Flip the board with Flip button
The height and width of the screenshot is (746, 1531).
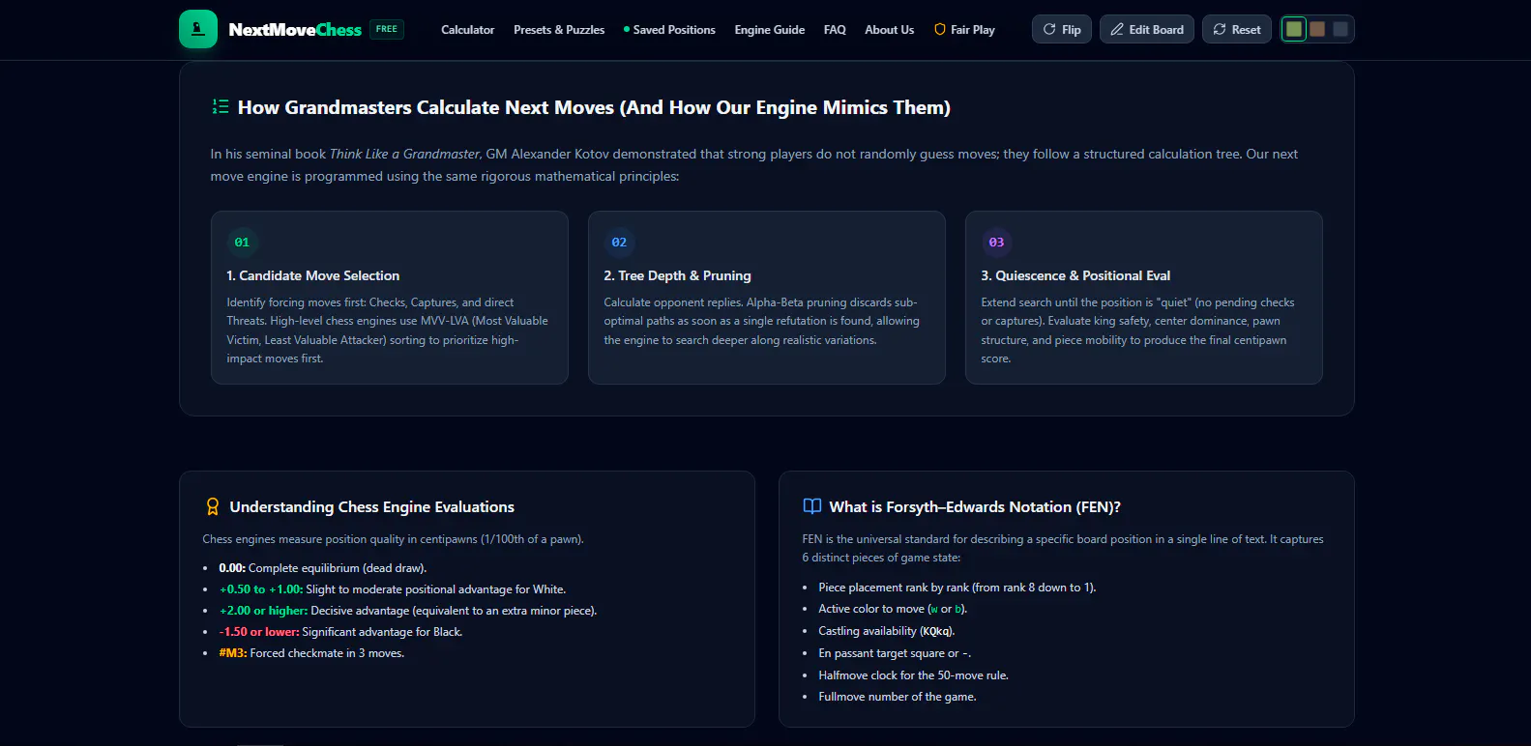coord(1062,29)
